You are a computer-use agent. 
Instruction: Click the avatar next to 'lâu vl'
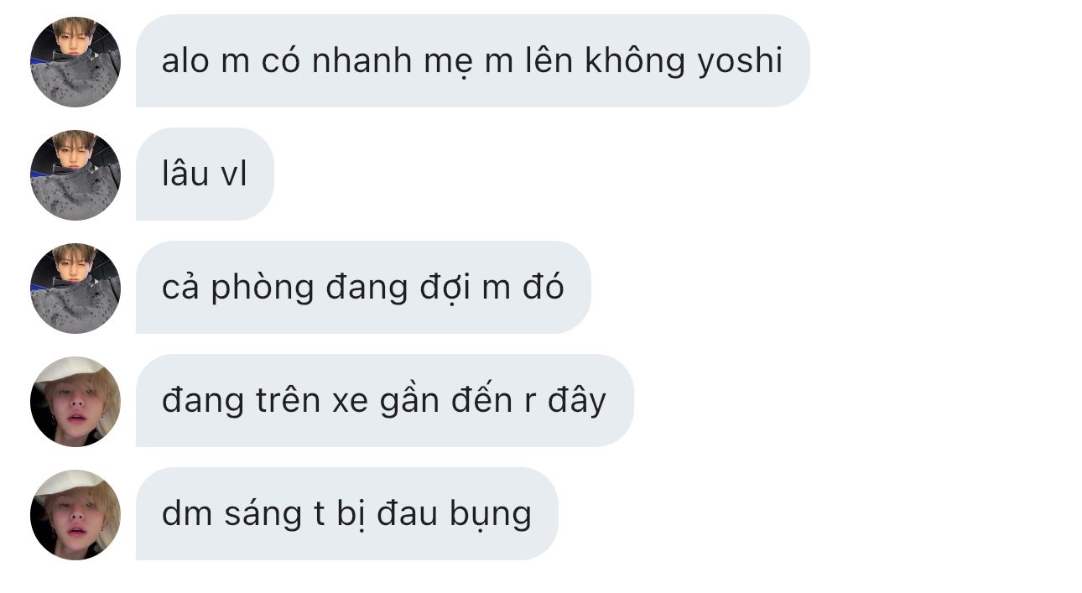[x=75, y=175]
